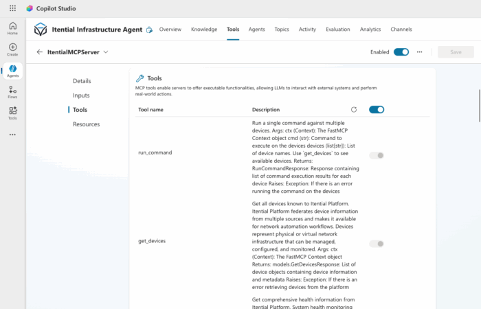This screenshot has height=309, width=481.
Task: Click the Tool name column header
Action: 150,110
